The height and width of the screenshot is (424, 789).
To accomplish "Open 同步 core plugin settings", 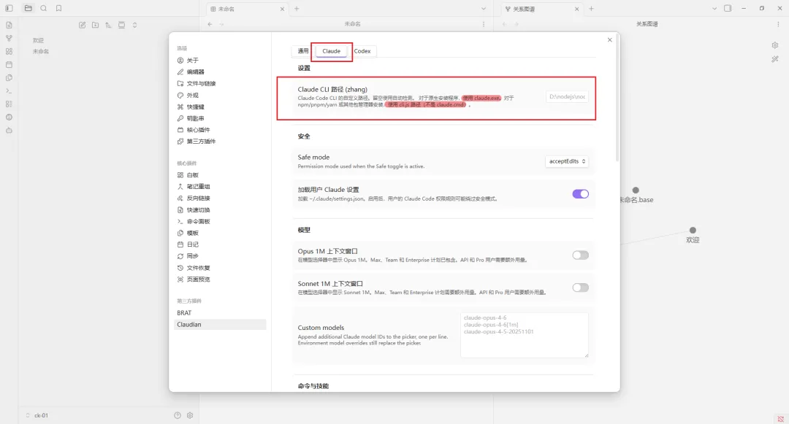I will tap(219, 255).
